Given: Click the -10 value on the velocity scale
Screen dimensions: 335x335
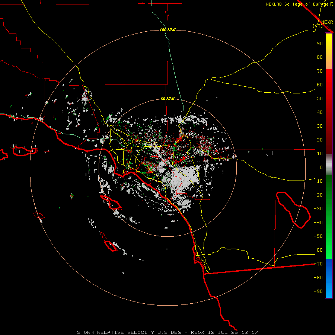Looking at the screenshot, I should pyautogui.click(x=318, y=181).
